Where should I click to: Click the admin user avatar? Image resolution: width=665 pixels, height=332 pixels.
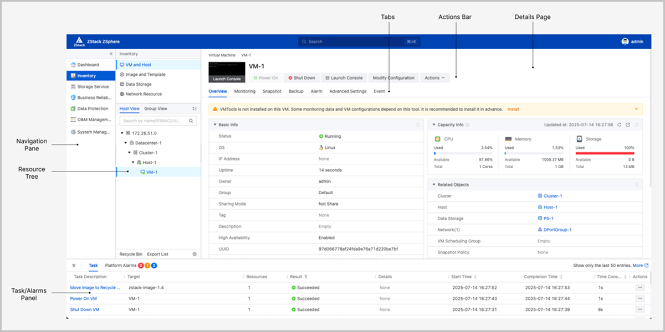pos(625,41)
